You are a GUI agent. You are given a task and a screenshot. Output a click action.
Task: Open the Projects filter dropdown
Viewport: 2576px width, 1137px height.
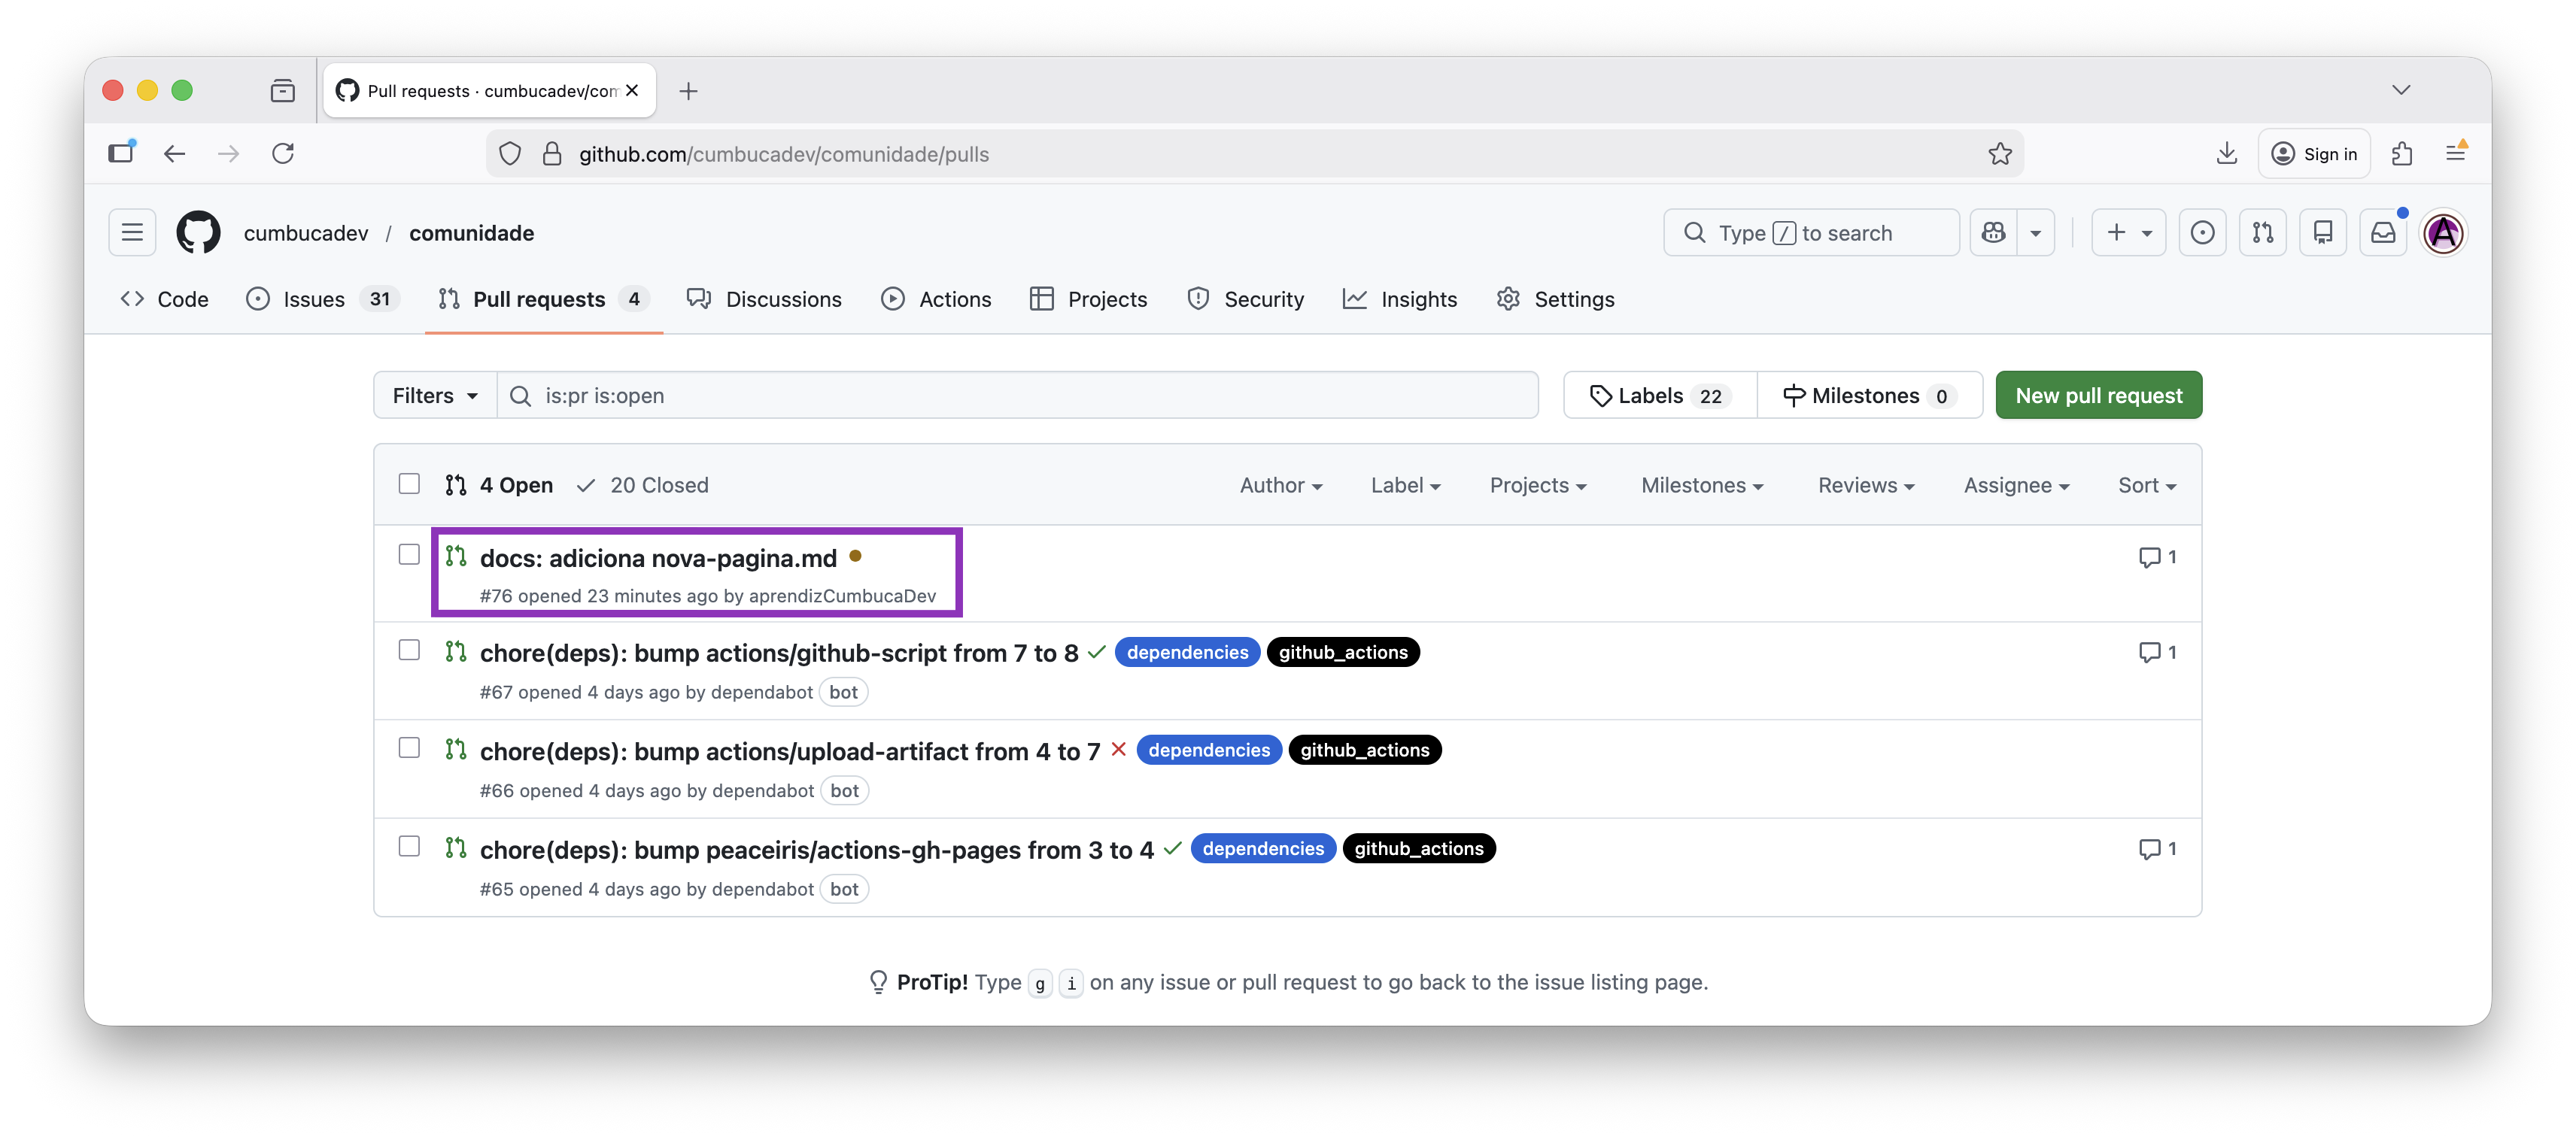(1538, 486)
